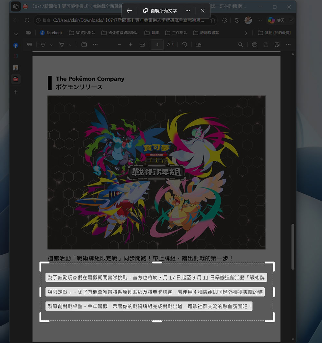Click the PDF vertical scrollbar thumb
Viewport: 322px width, 343px height.
point(293,247)
